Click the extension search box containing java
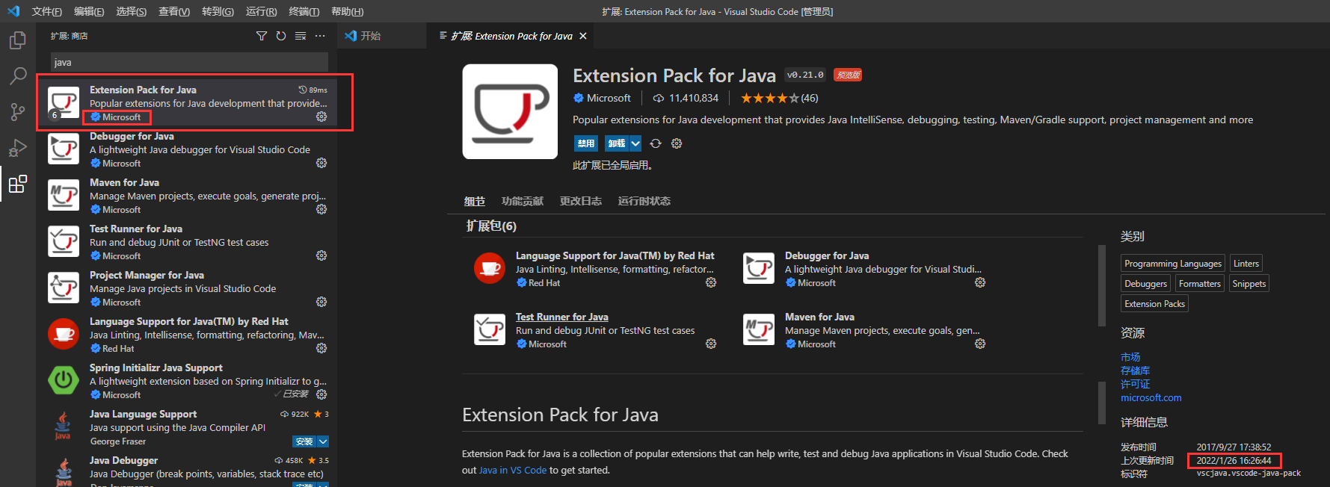The image size is (1330, 487). [x=189, y=62]
